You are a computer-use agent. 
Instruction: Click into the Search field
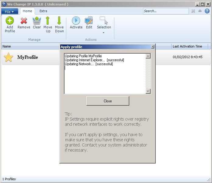(166, 11)
